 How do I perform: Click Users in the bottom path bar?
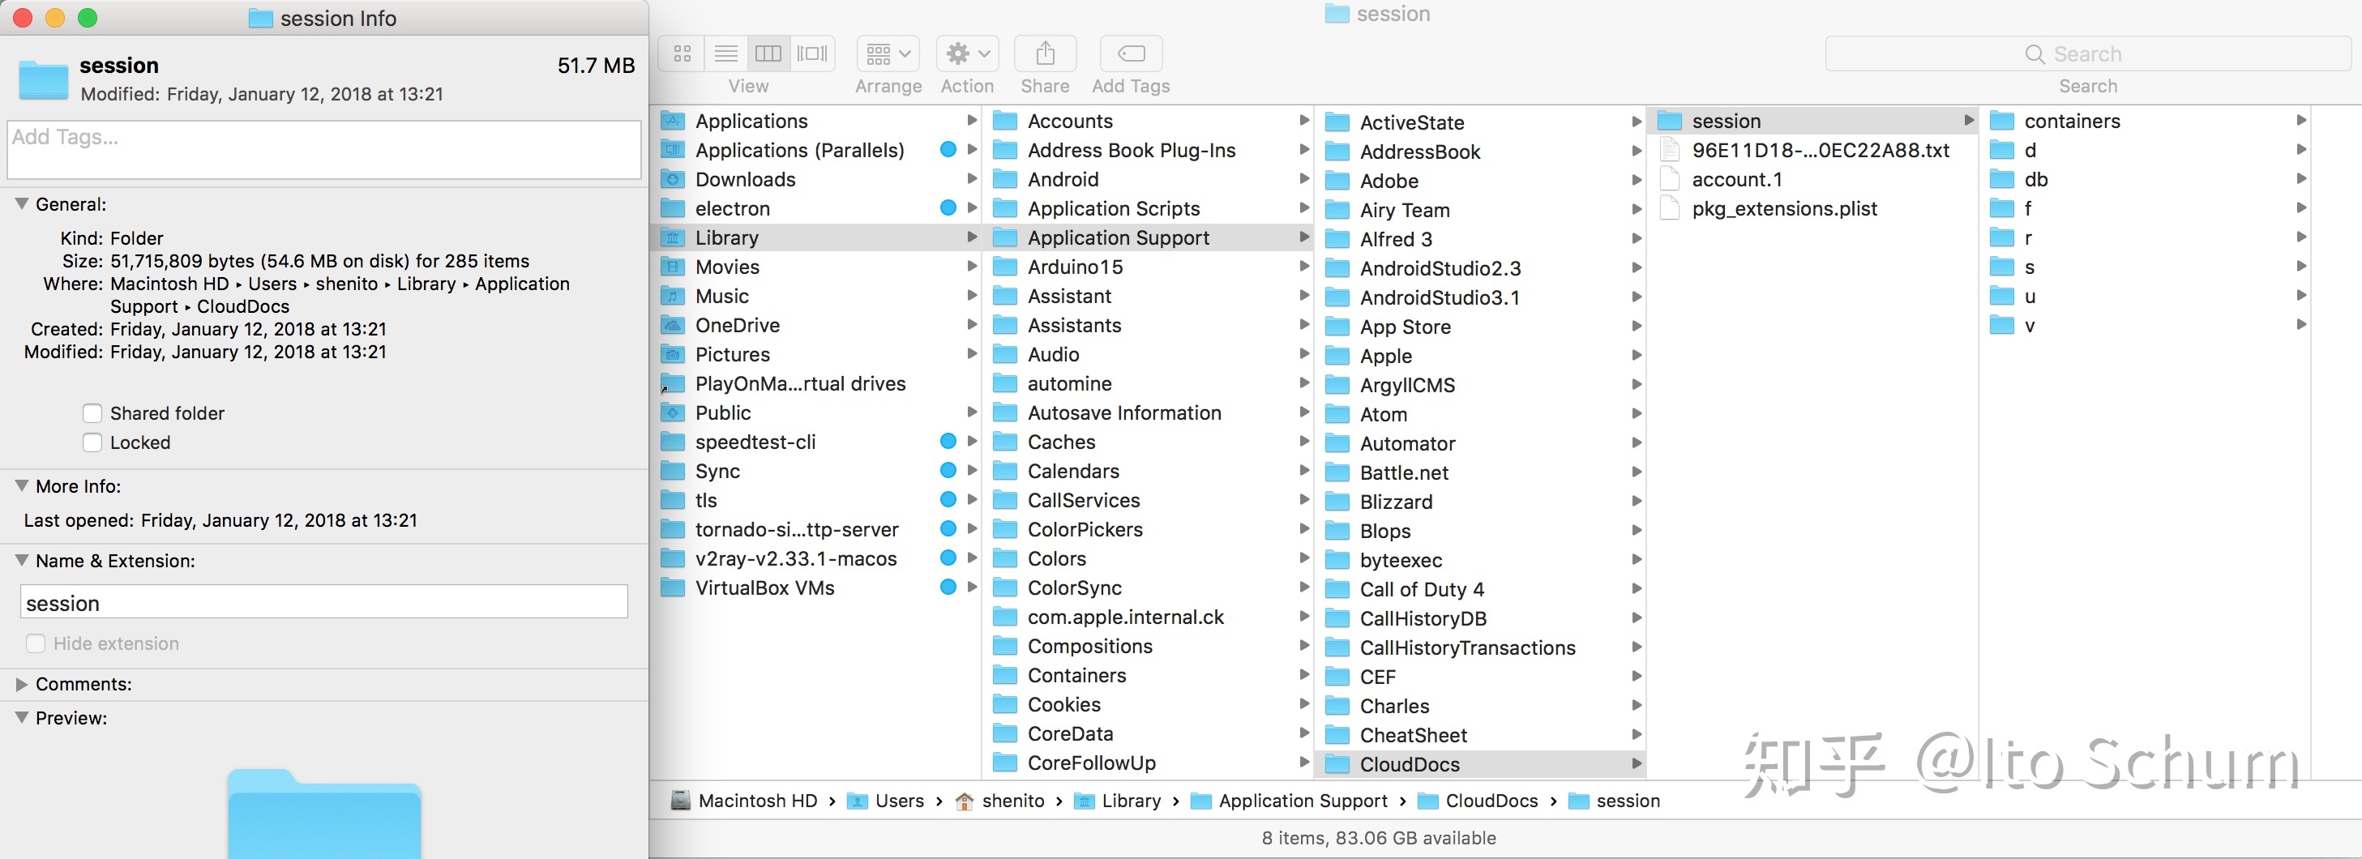click(899, 801)
